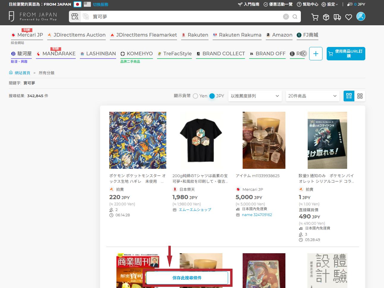Switch to list-detail view toggle

[349, 96]
